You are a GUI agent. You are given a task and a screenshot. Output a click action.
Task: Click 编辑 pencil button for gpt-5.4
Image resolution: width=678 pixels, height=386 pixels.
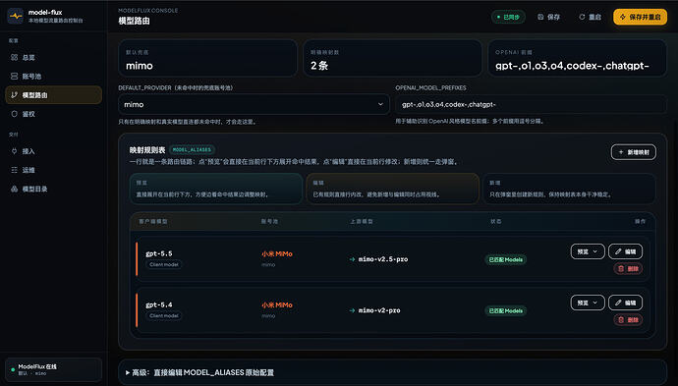[625, 303]
